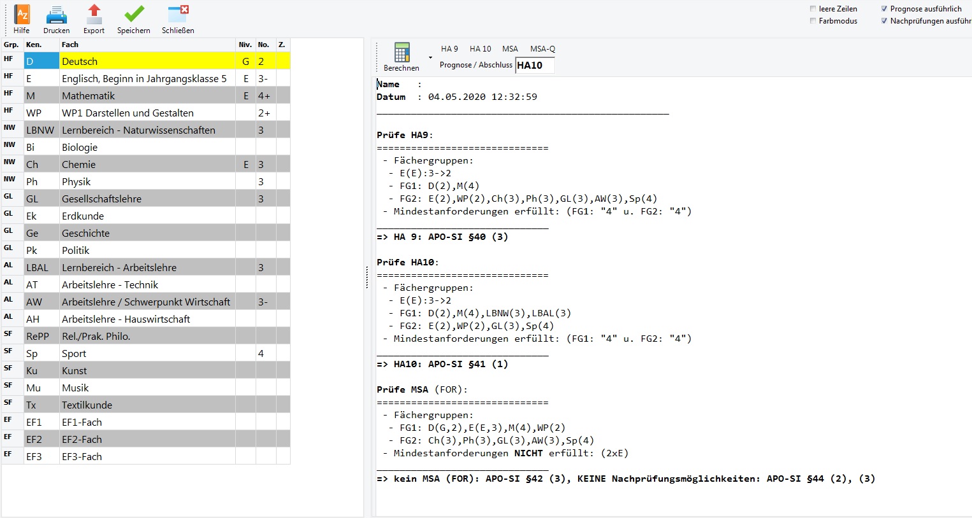Click the 'Niv.' column header
The image size is (972, 518).
[x=245, y=45]
